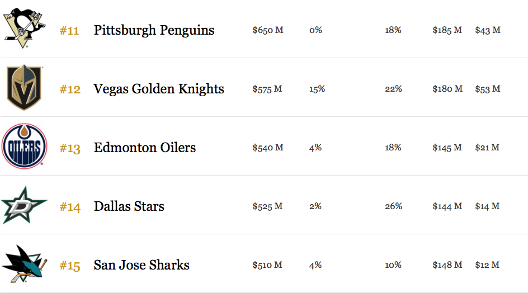Select the #11 rank number

(x=69, y=31)
